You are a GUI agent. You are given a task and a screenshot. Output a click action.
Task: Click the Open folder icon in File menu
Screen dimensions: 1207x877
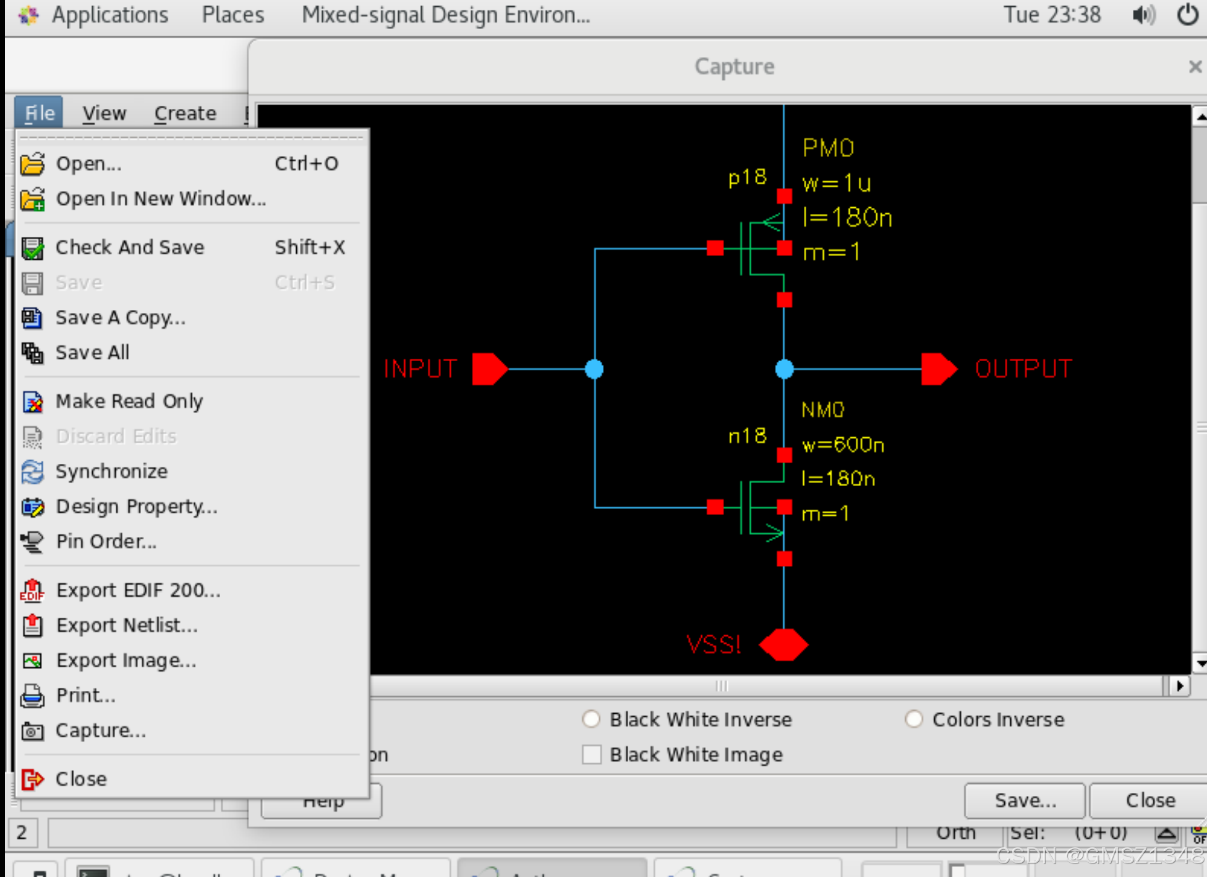coord(32,164)
